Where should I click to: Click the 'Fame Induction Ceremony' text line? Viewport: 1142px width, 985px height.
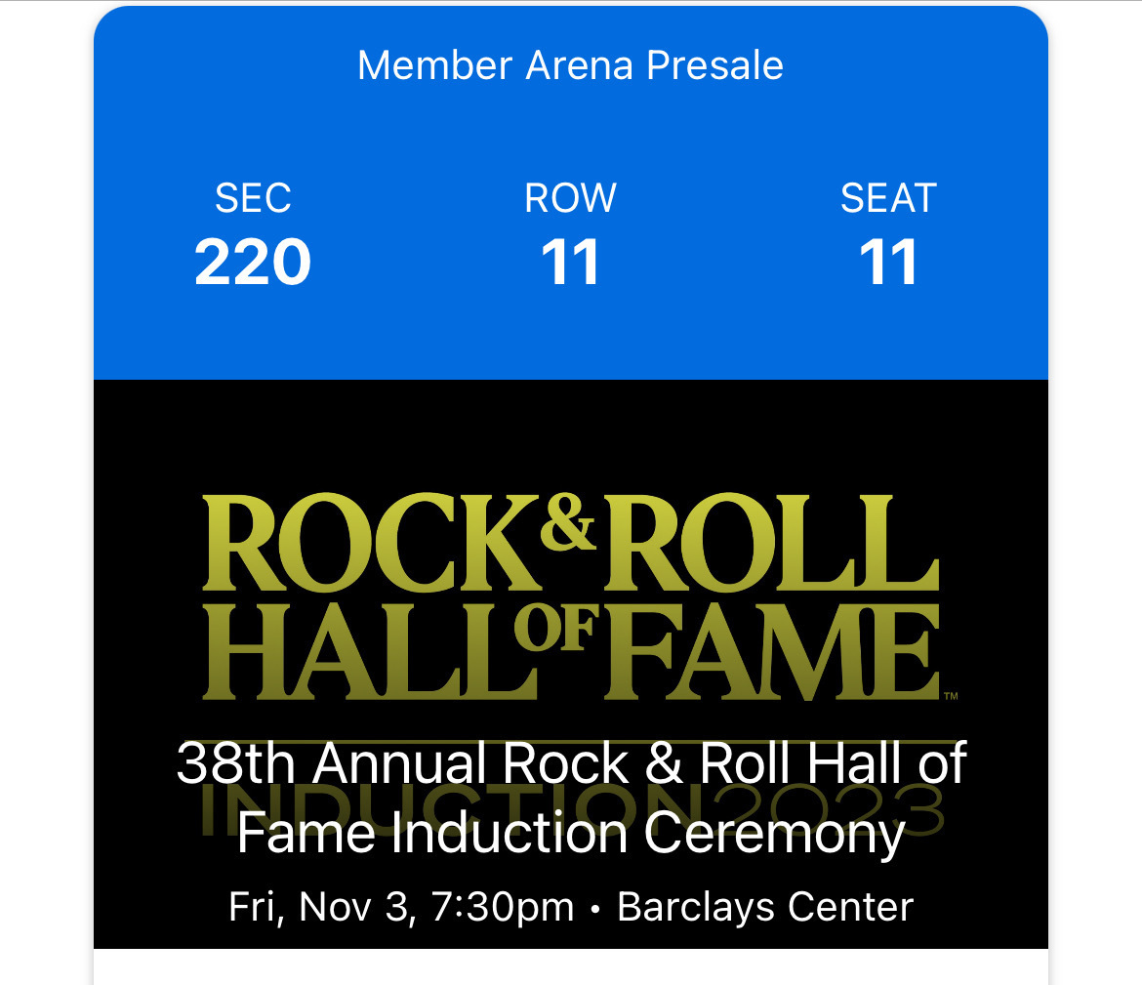(571, 834)
